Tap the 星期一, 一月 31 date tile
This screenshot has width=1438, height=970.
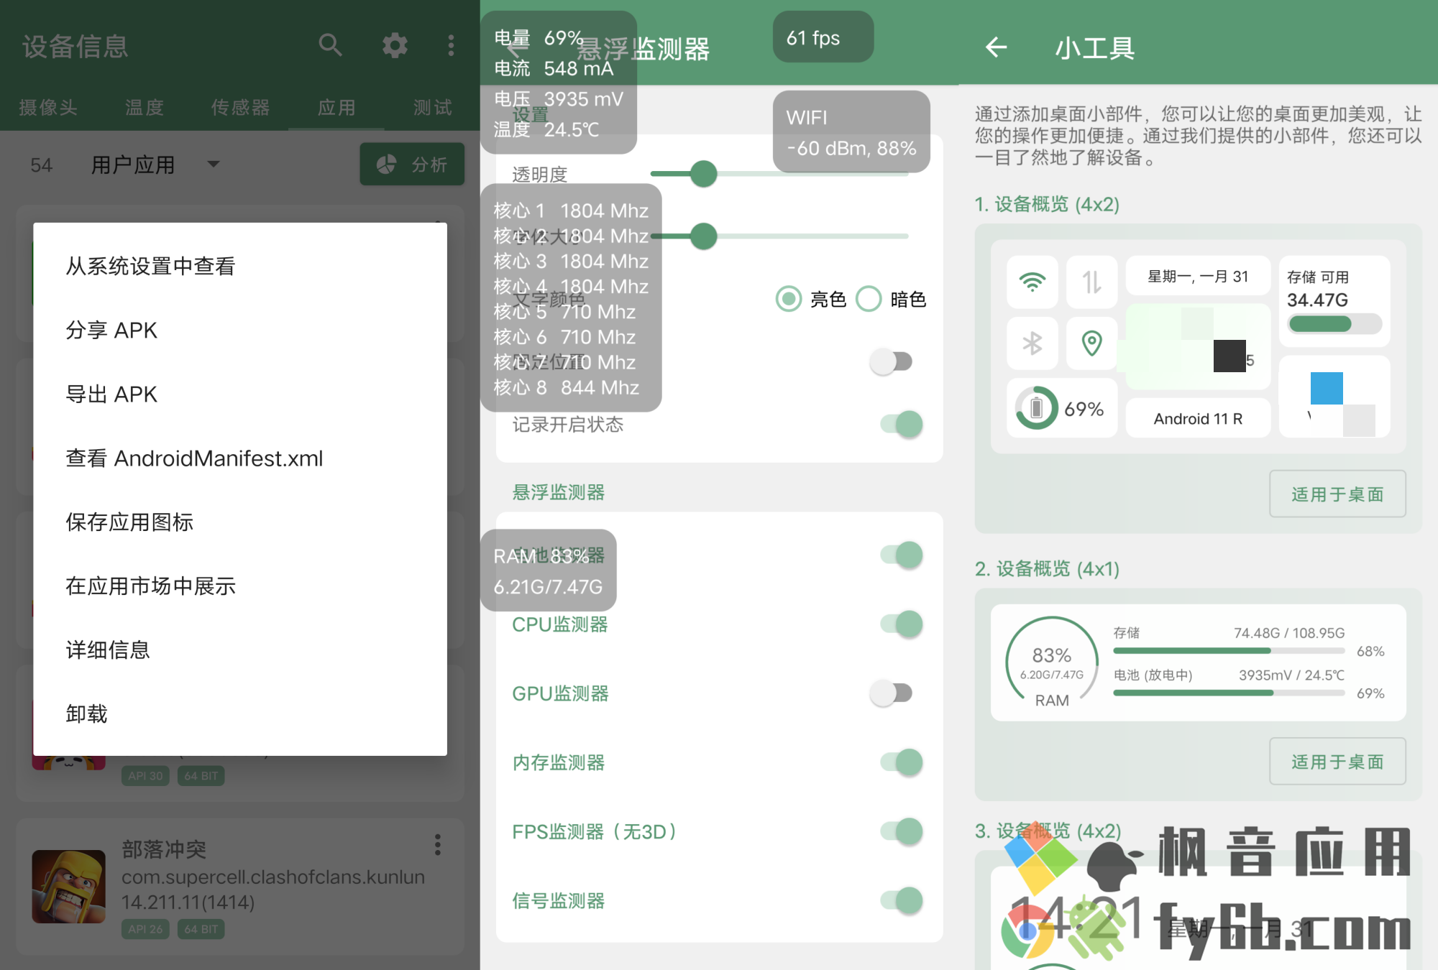[1198, 276]
